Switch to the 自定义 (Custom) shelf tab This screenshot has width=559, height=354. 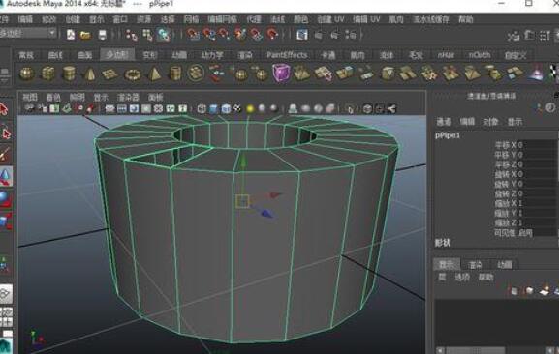coord(515,55)
